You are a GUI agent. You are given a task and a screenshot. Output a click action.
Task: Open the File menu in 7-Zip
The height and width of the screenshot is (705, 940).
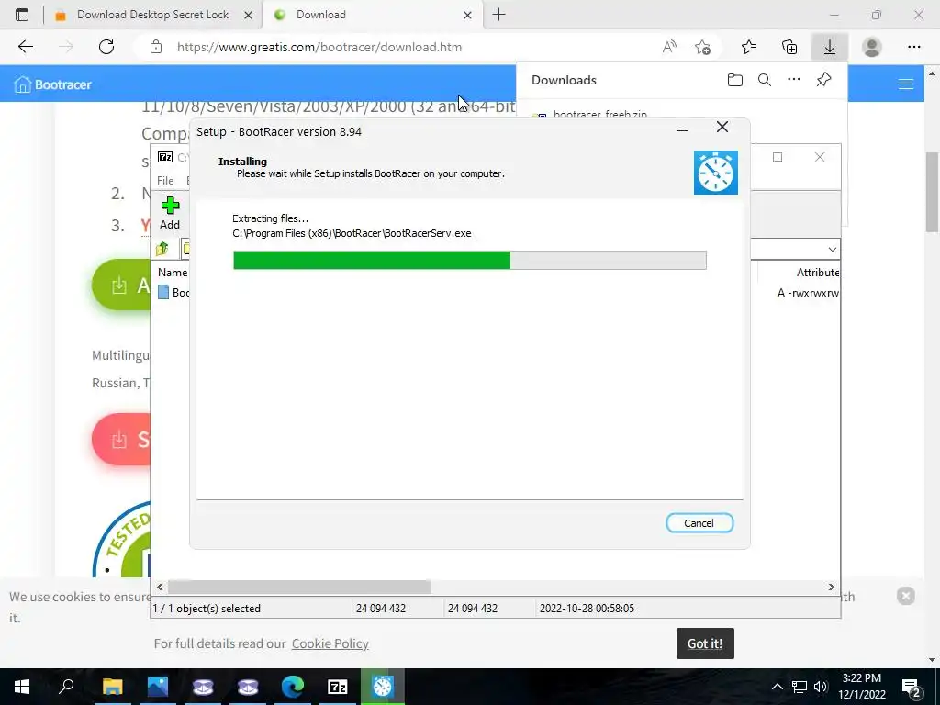(x=165, y=181)
